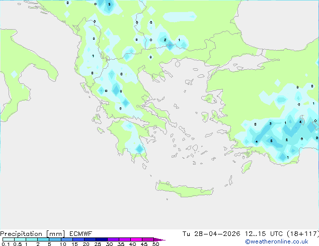319x246 pixels.
Task: Pick the 10–15 mm legend swatch
Action: (x=66, y=239)
